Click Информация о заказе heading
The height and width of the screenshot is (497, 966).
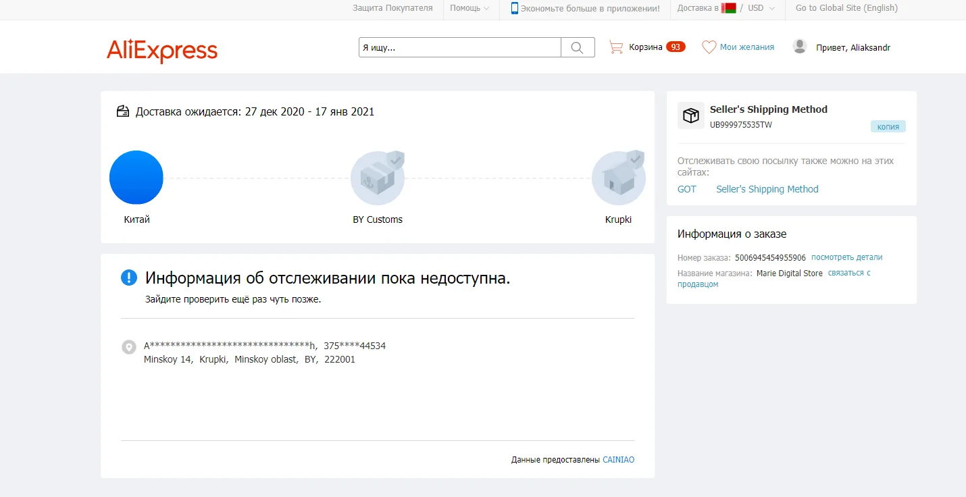point(732,234)
